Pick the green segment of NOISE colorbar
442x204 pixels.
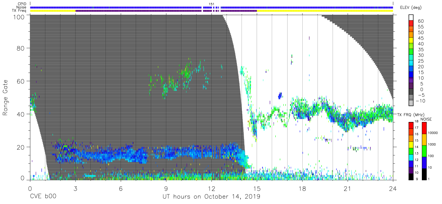click(x=424, y=151)
